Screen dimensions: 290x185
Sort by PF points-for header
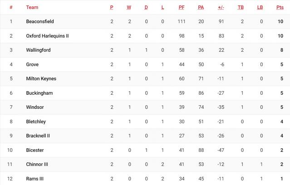point(182,7)
